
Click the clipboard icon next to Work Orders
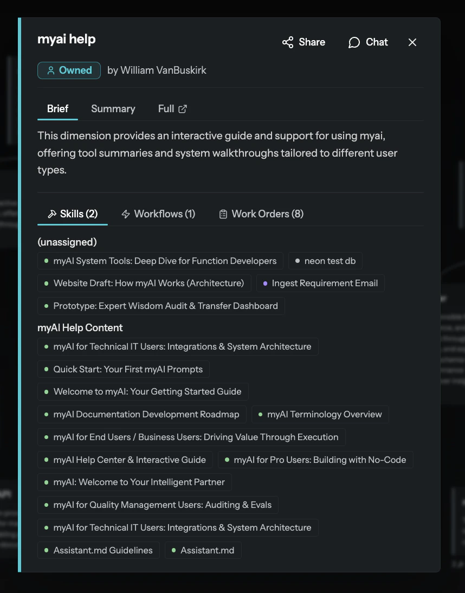click(223, 214)
